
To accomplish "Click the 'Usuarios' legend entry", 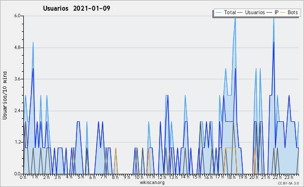I will coord(251,12).
